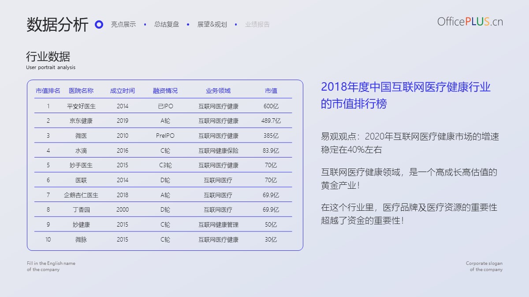Select the 医联 cell
The image size is (529, 297).
[81, 180]
